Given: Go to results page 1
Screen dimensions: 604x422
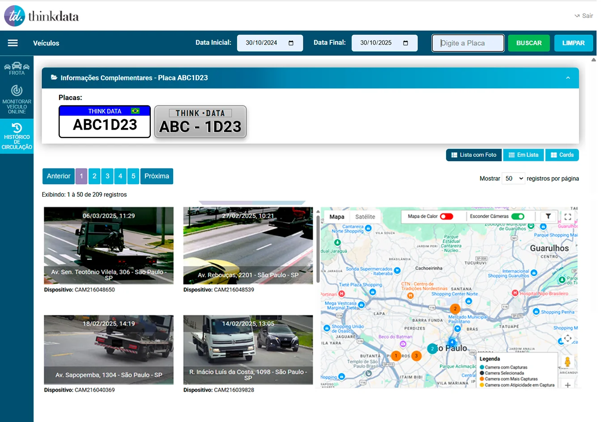Looking at the screenshot, I should tap(81, 176).
